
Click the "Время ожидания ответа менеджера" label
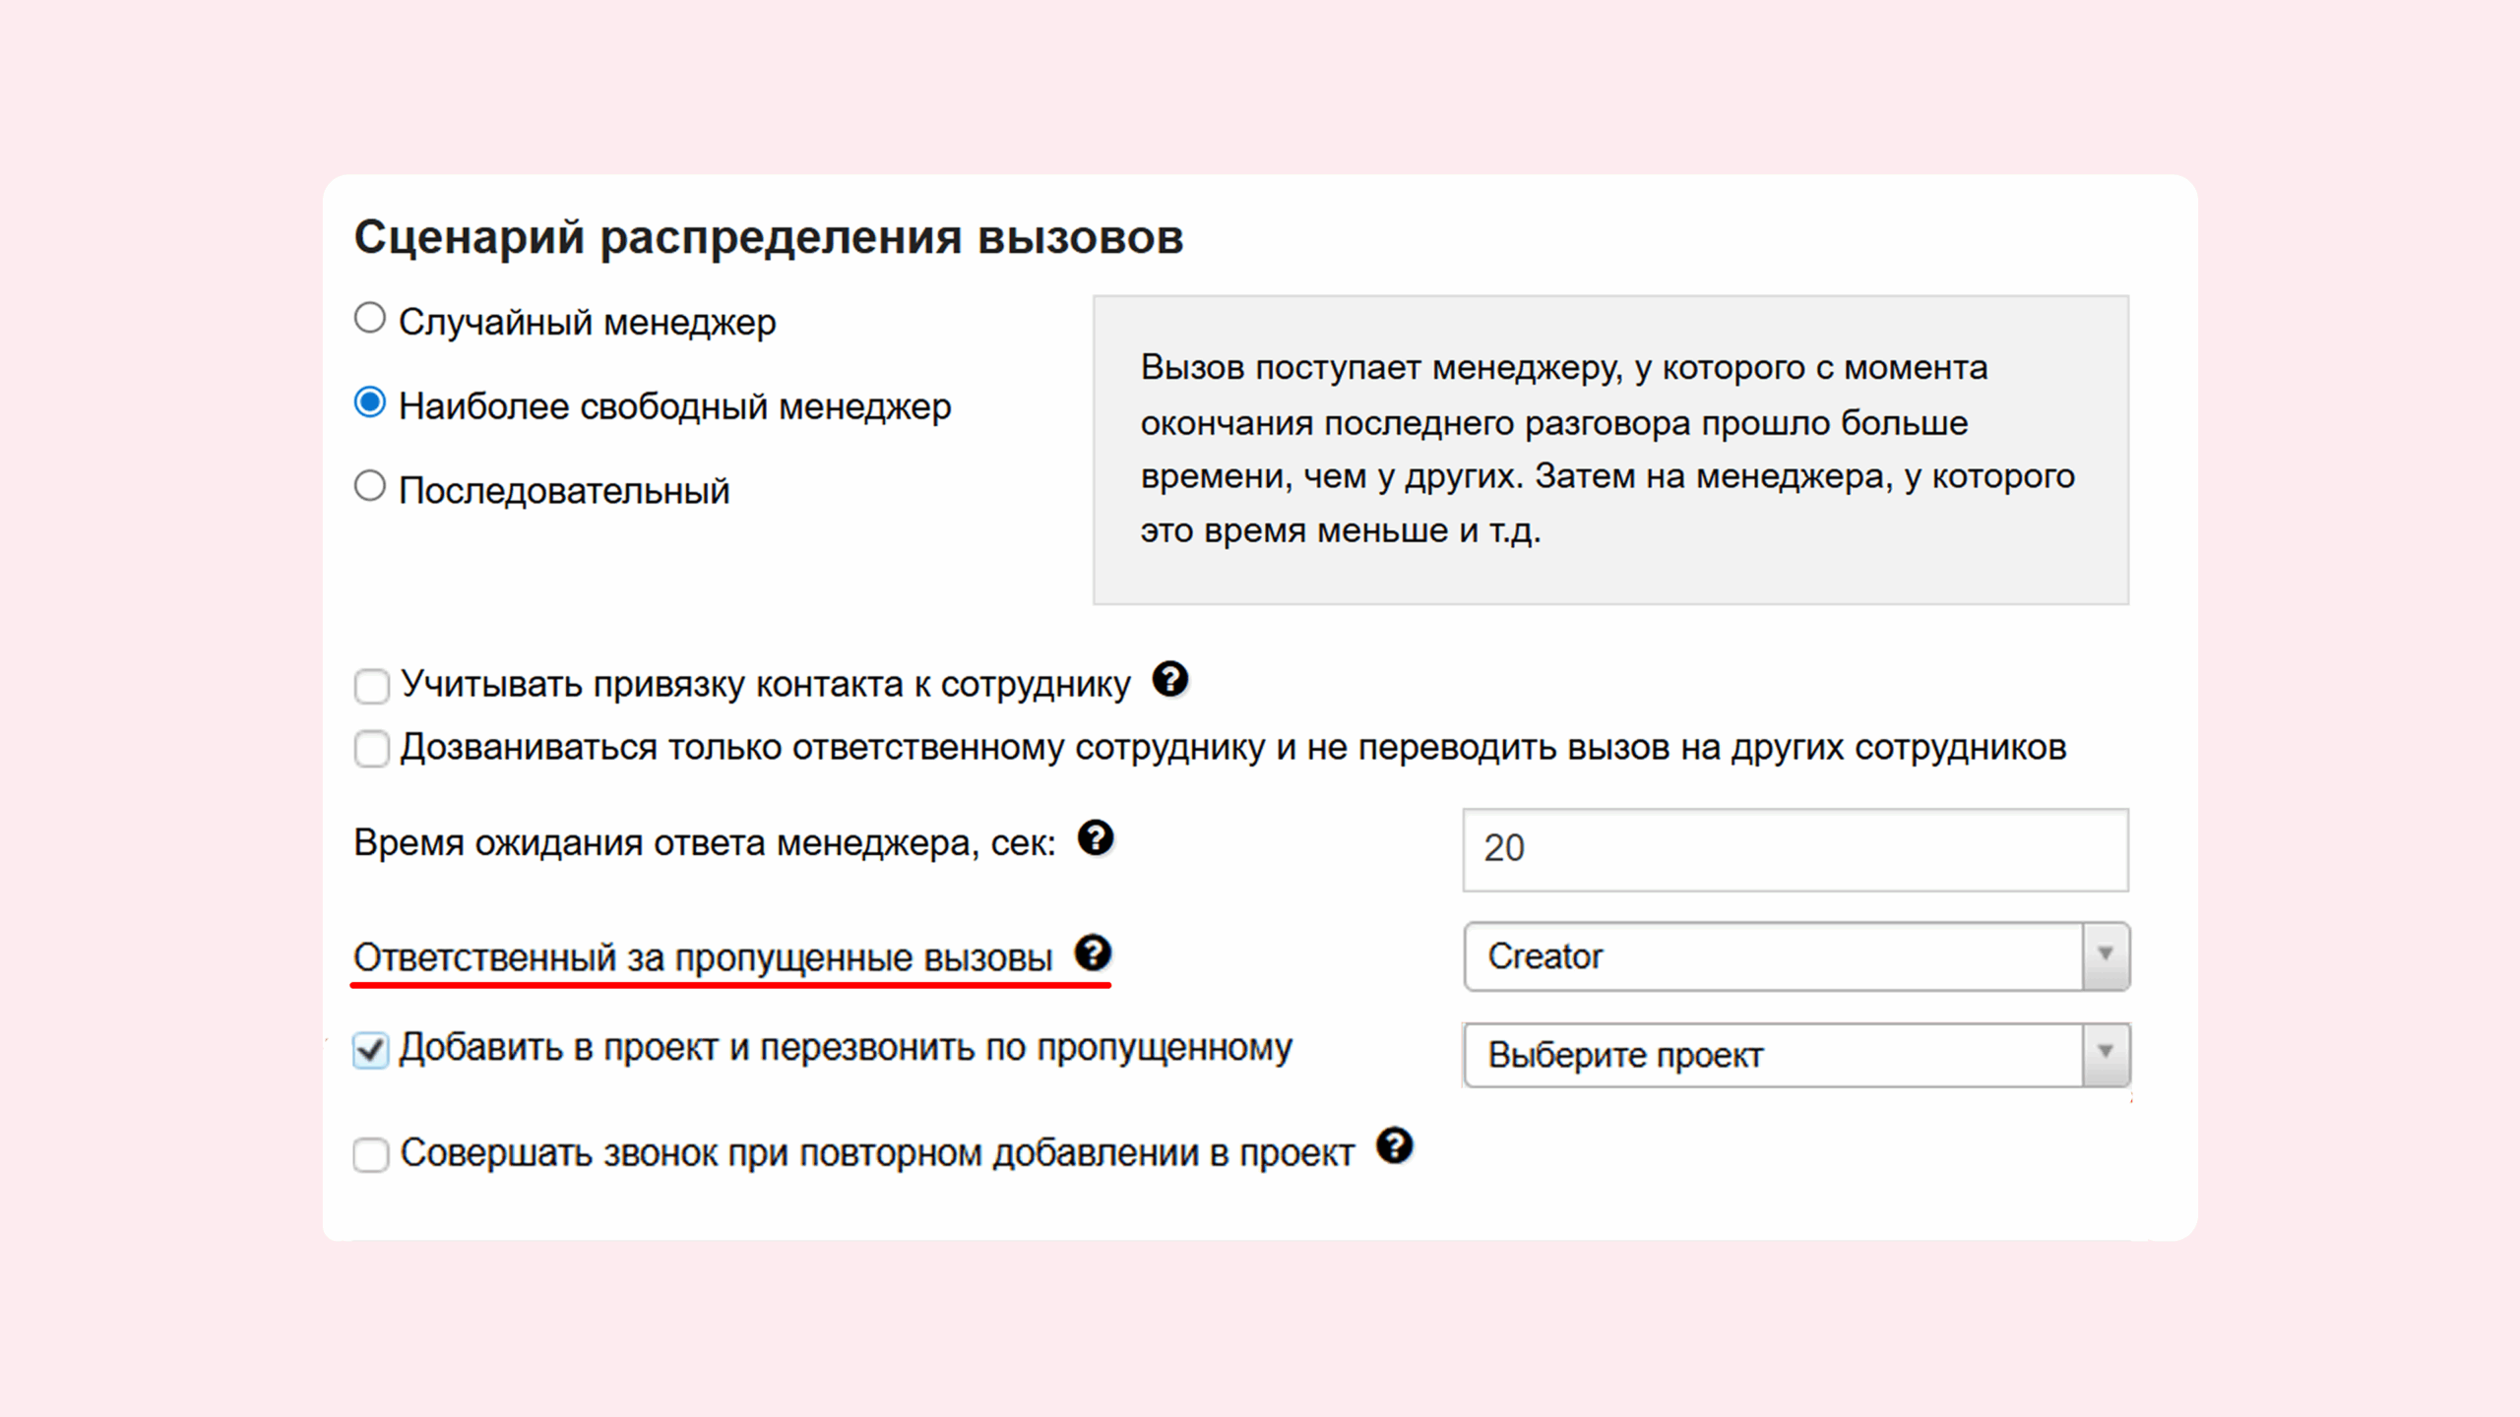point(704,843)
